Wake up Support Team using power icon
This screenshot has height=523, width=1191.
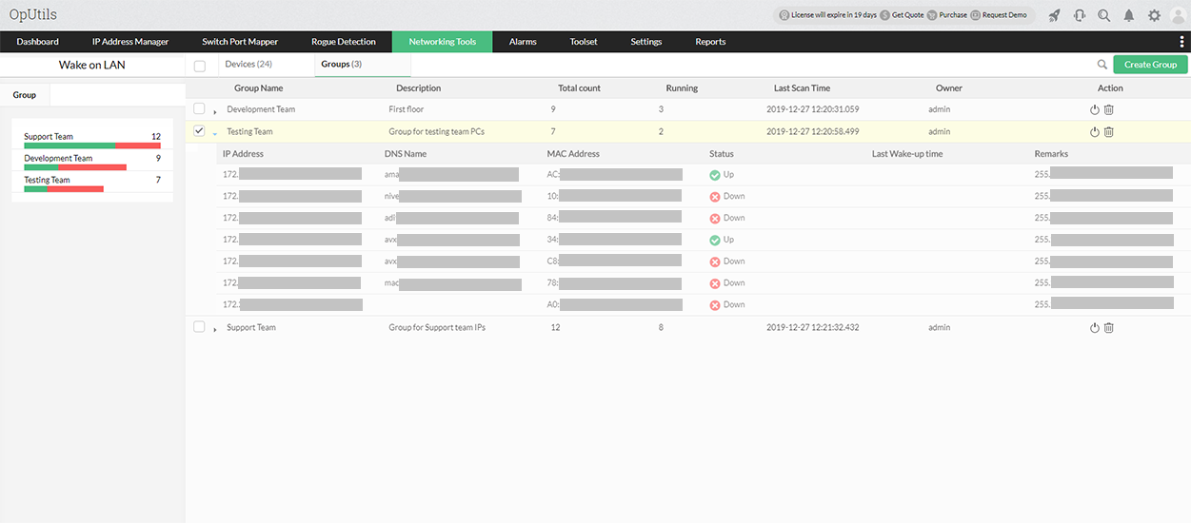pyautogui.click(x=1095, y=327)
